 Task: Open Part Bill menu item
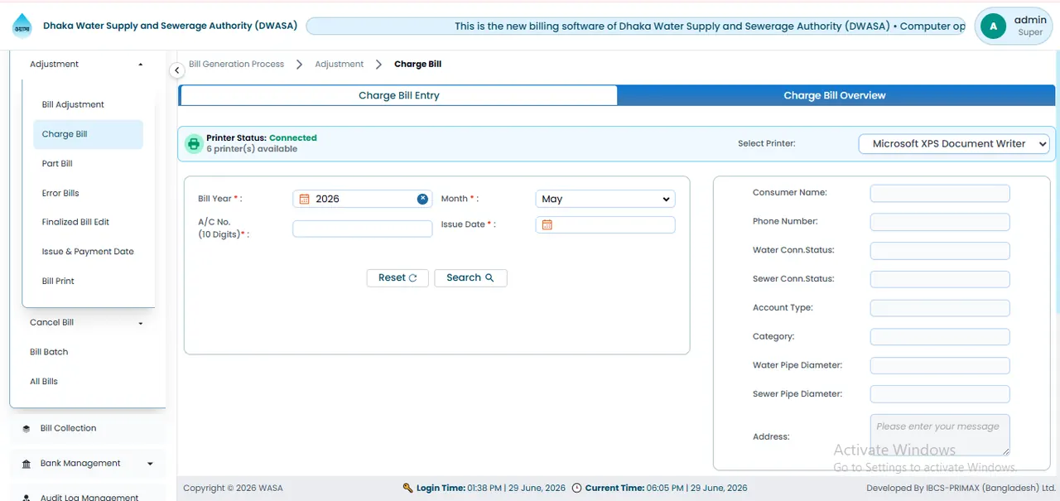click(57, 164)
